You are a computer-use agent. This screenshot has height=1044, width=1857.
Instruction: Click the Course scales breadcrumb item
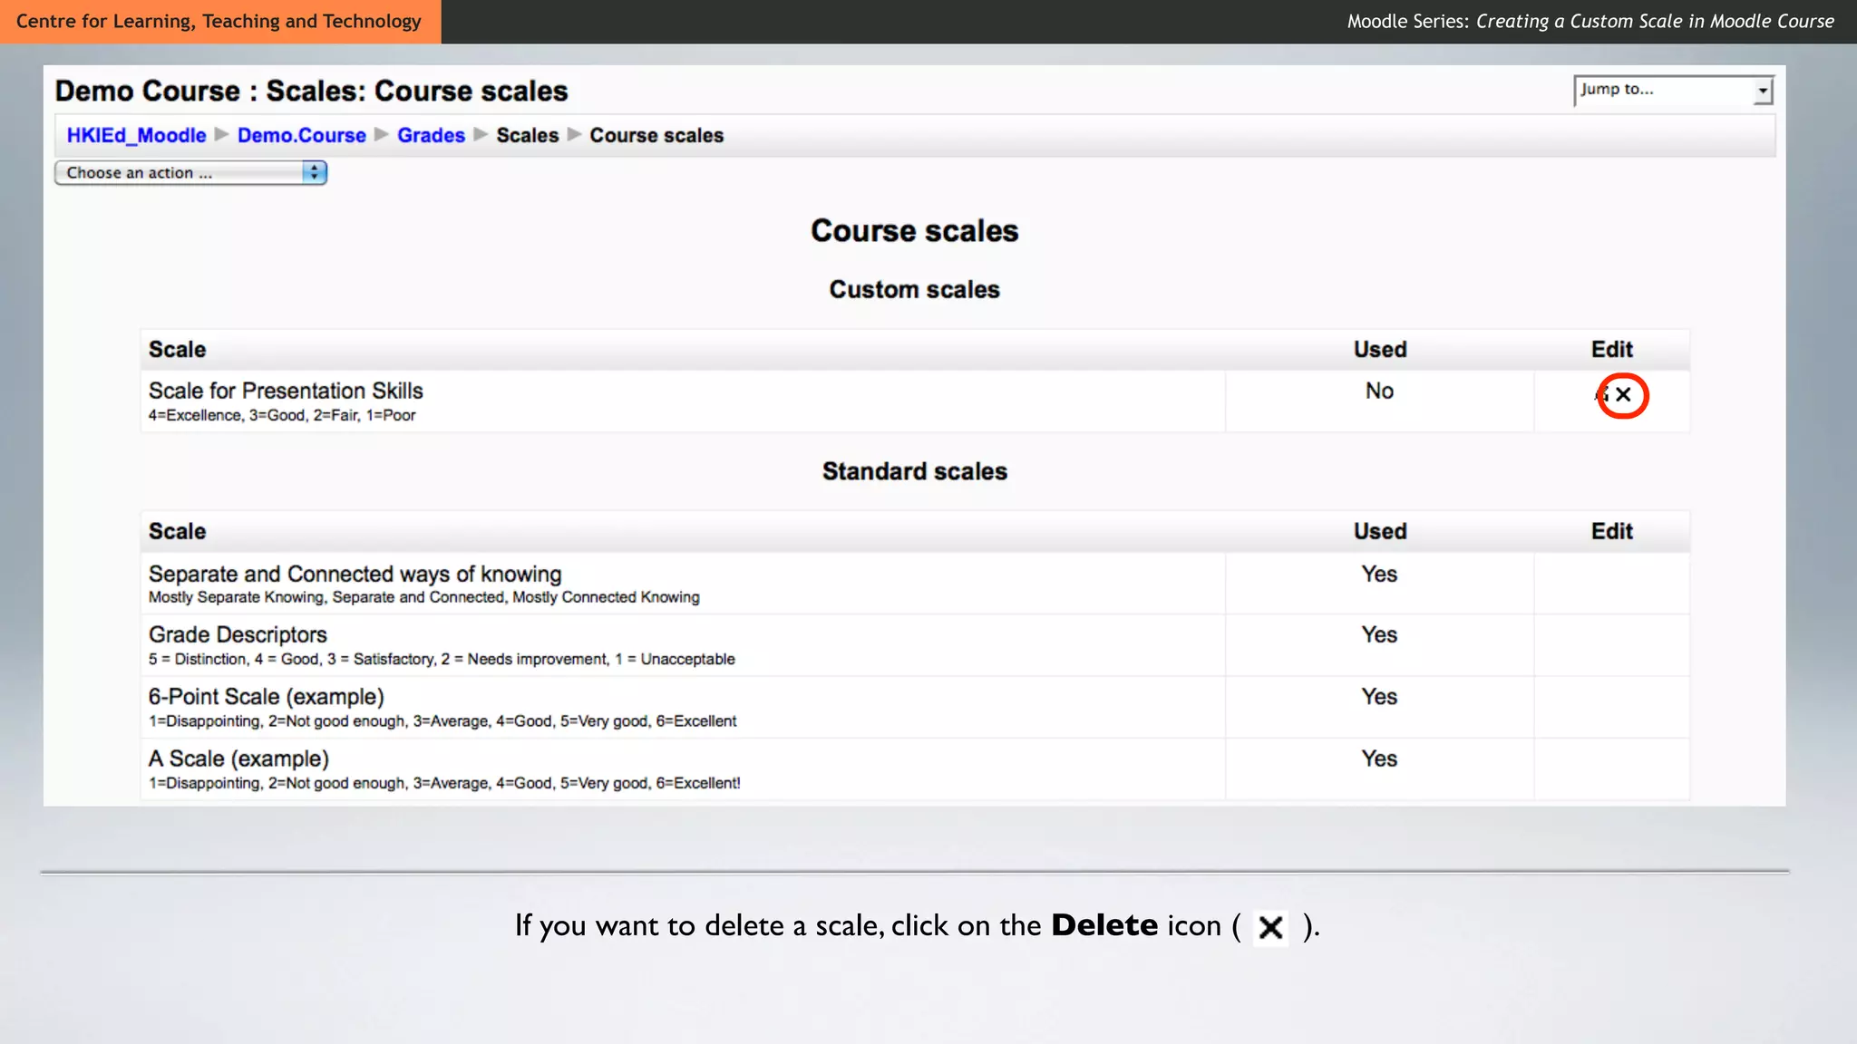coord(656,135)
